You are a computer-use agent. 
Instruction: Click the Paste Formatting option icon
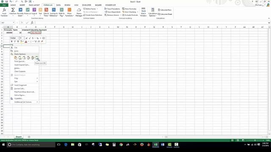point(33,58)
